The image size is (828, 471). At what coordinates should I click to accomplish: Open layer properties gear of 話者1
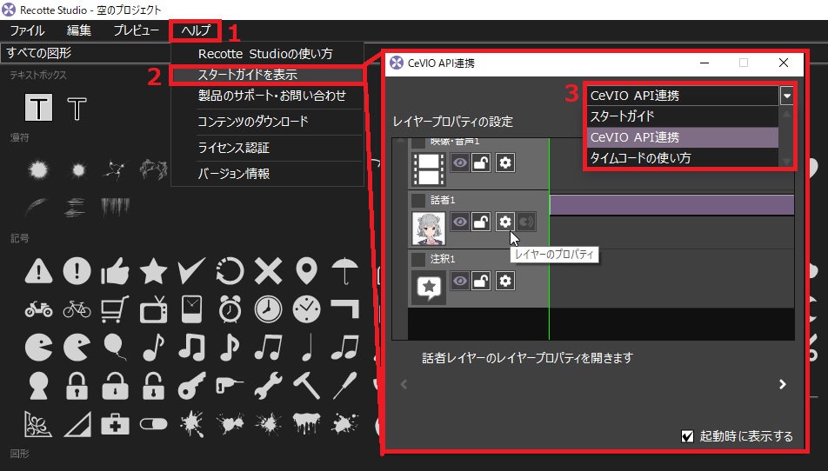pyautogui.click(x=504, y=222)
